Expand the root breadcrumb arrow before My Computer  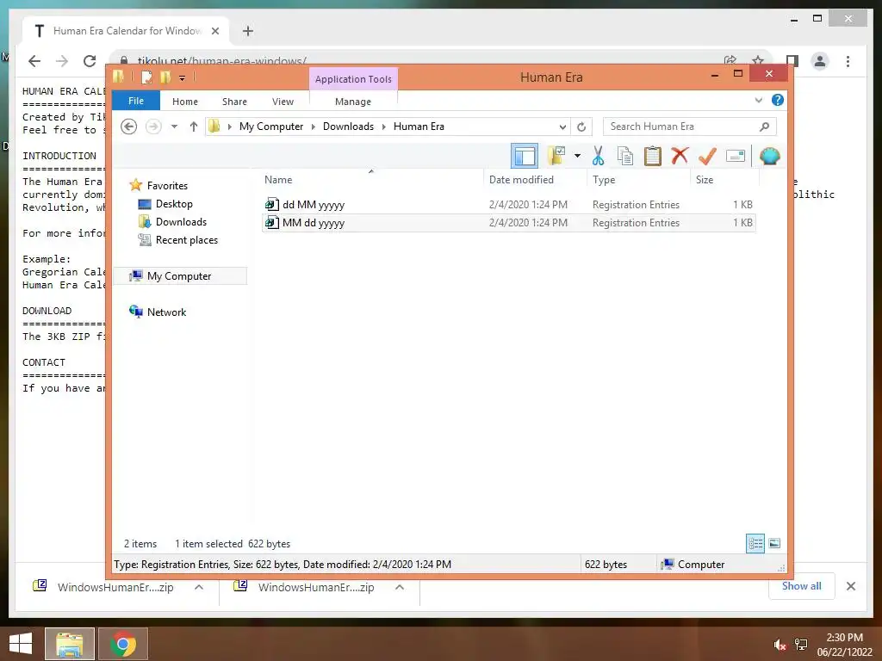pos(229,127)
